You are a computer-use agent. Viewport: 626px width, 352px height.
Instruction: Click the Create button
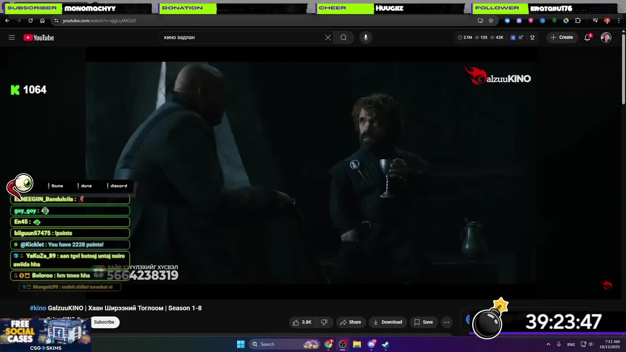click(562, 38)
